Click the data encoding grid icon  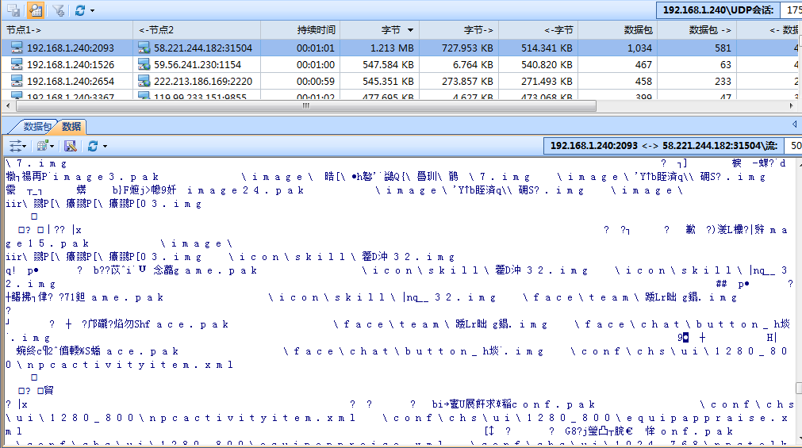coord(42,146)
